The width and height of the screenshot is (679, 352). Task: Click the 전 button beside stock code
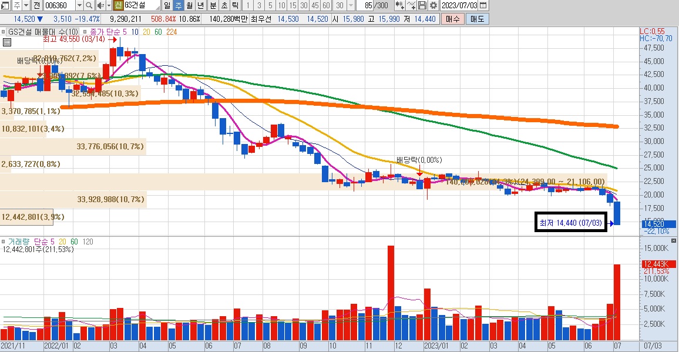(36, 5)
